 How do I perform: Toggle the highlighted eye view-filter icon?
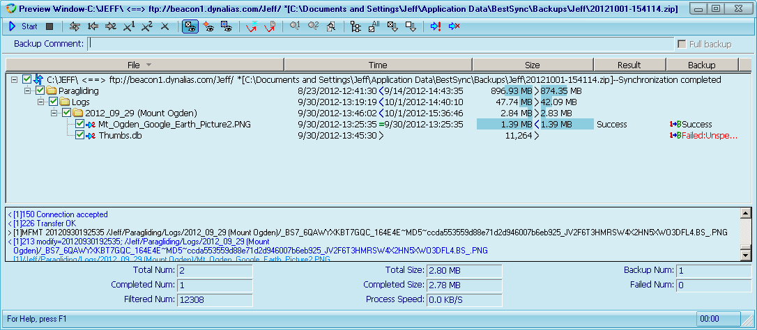tap(190, 26)
